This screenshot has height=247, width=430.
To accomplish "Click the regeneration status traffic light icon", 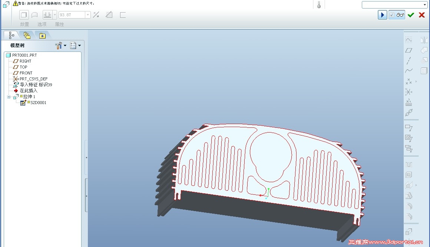I will pos(319,5).
